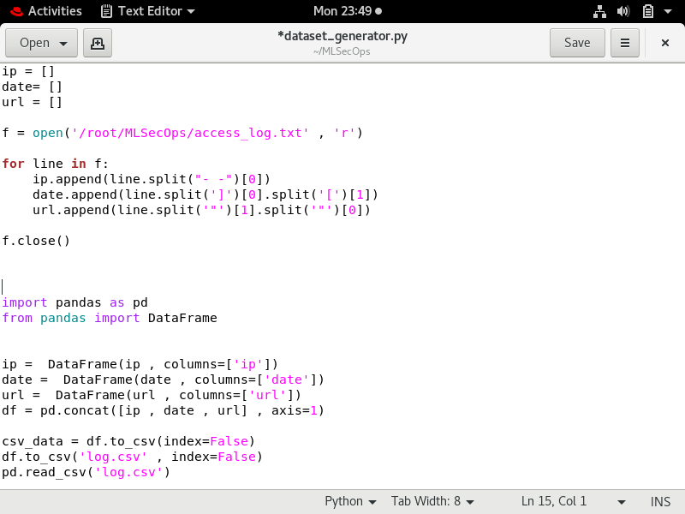The image size is (685, 514).
Task: Click the ip.append line of code
Action: tap(152, 179)
